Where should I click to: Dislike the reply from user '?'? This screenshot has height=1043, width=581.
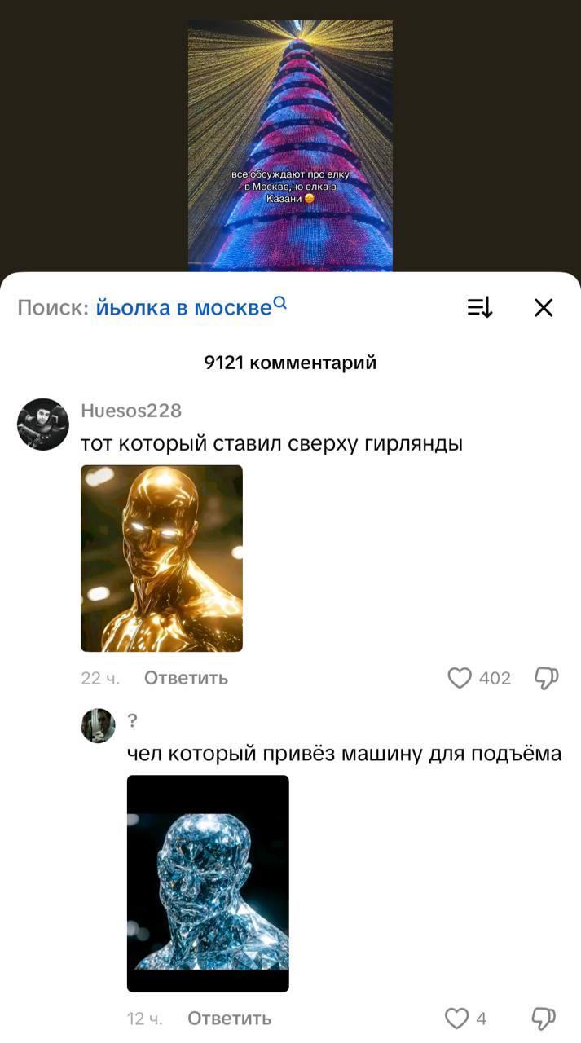click(544, 1018)
